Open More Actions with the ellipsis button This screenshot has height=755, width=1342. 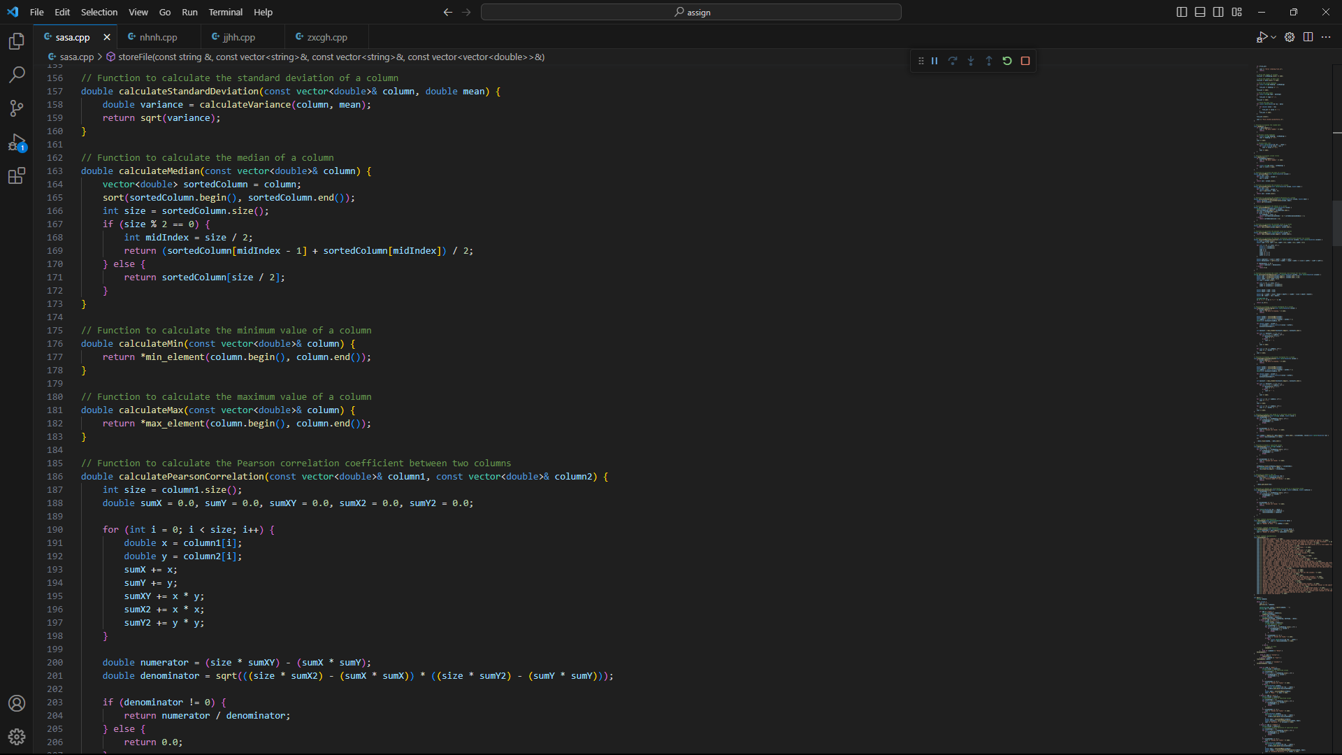pos(1326,37)
